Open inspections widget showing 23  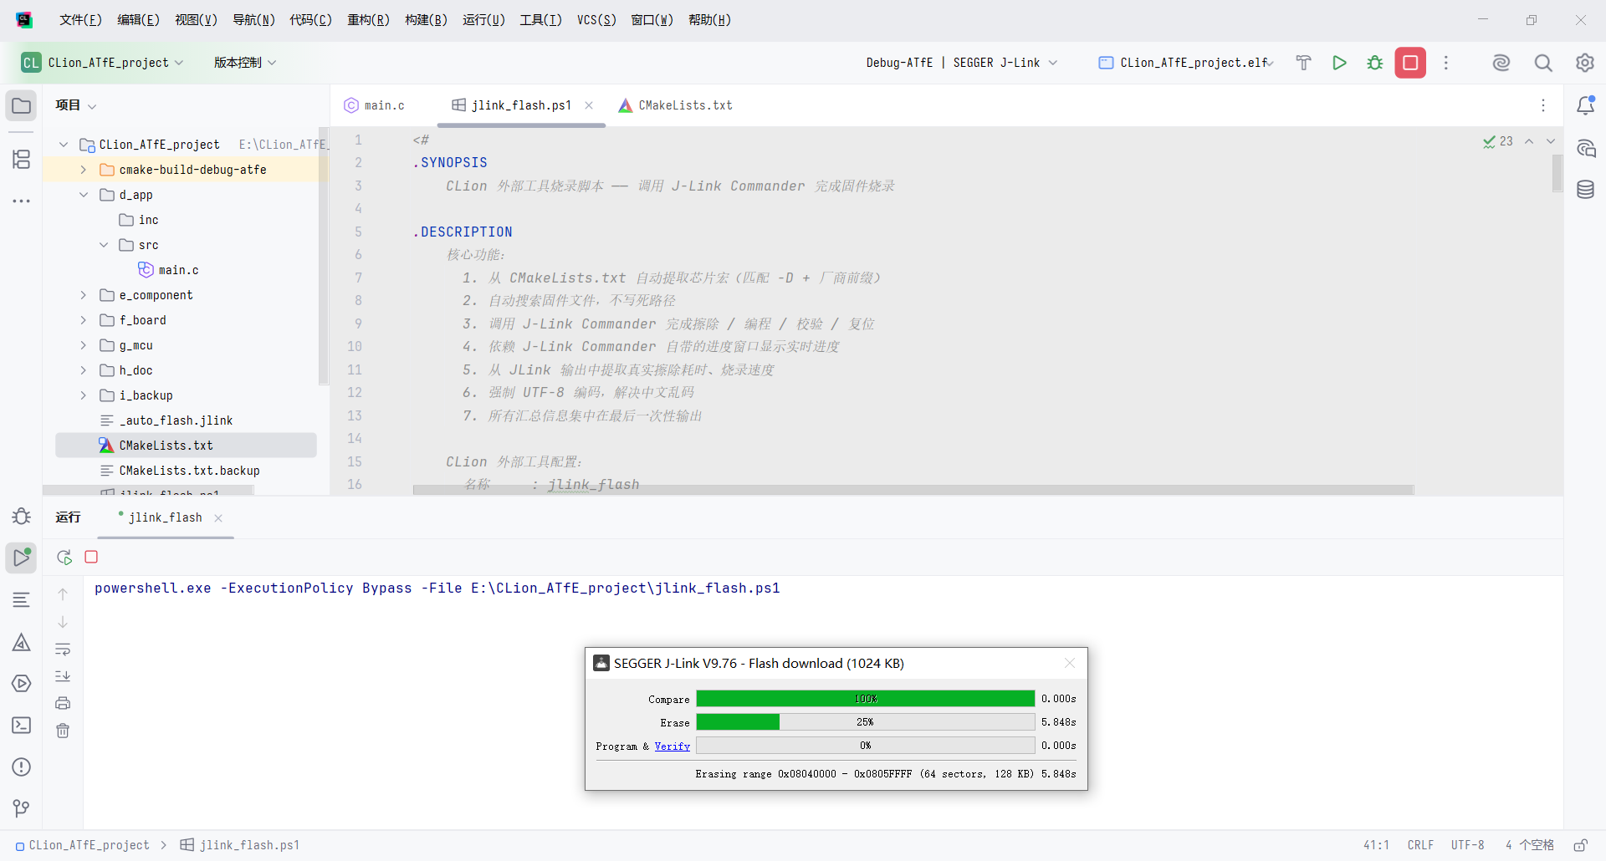[x=1498, y=141]
